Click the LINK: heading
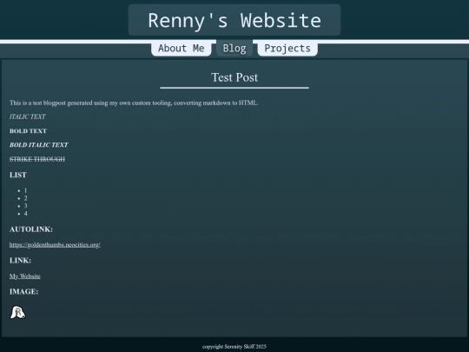The width and height of the screenshot is (469, 352). pos(20,261)
